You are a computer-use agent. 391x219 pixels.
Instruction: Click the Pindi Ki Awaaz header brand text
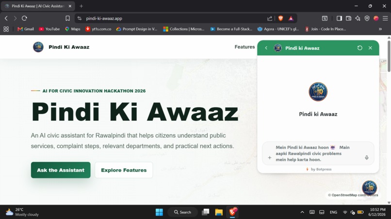click(69, 47)
